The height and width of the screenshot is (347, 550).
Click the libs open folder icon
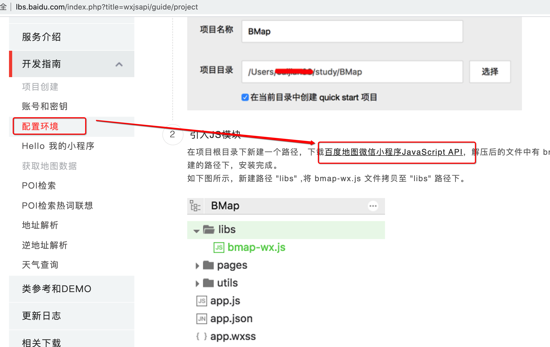click(209, 229)
